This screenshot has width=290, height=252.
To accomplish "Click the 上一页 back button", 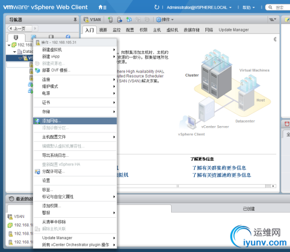I will (x=19, y=28).
